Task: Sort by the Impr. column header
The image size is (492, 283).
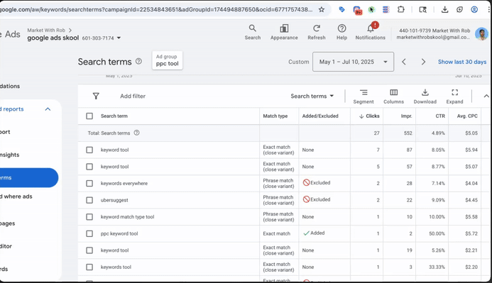Action: pyautogui.click(x=406, y=116)
